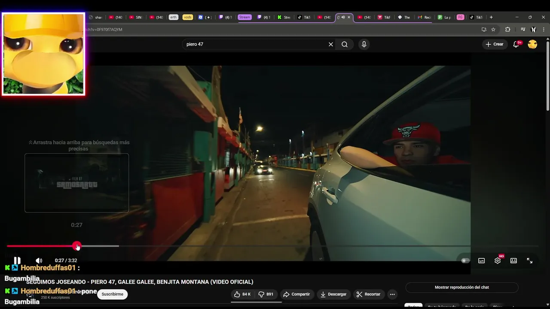Viewport: 550px width, 309px height.
Task: Open the Crear upload menu
Action: pyautogui.click(x=494, y=44)
